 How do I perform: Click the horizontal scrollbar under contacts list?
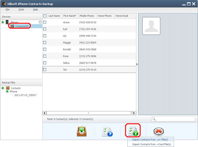coord(88,113)
